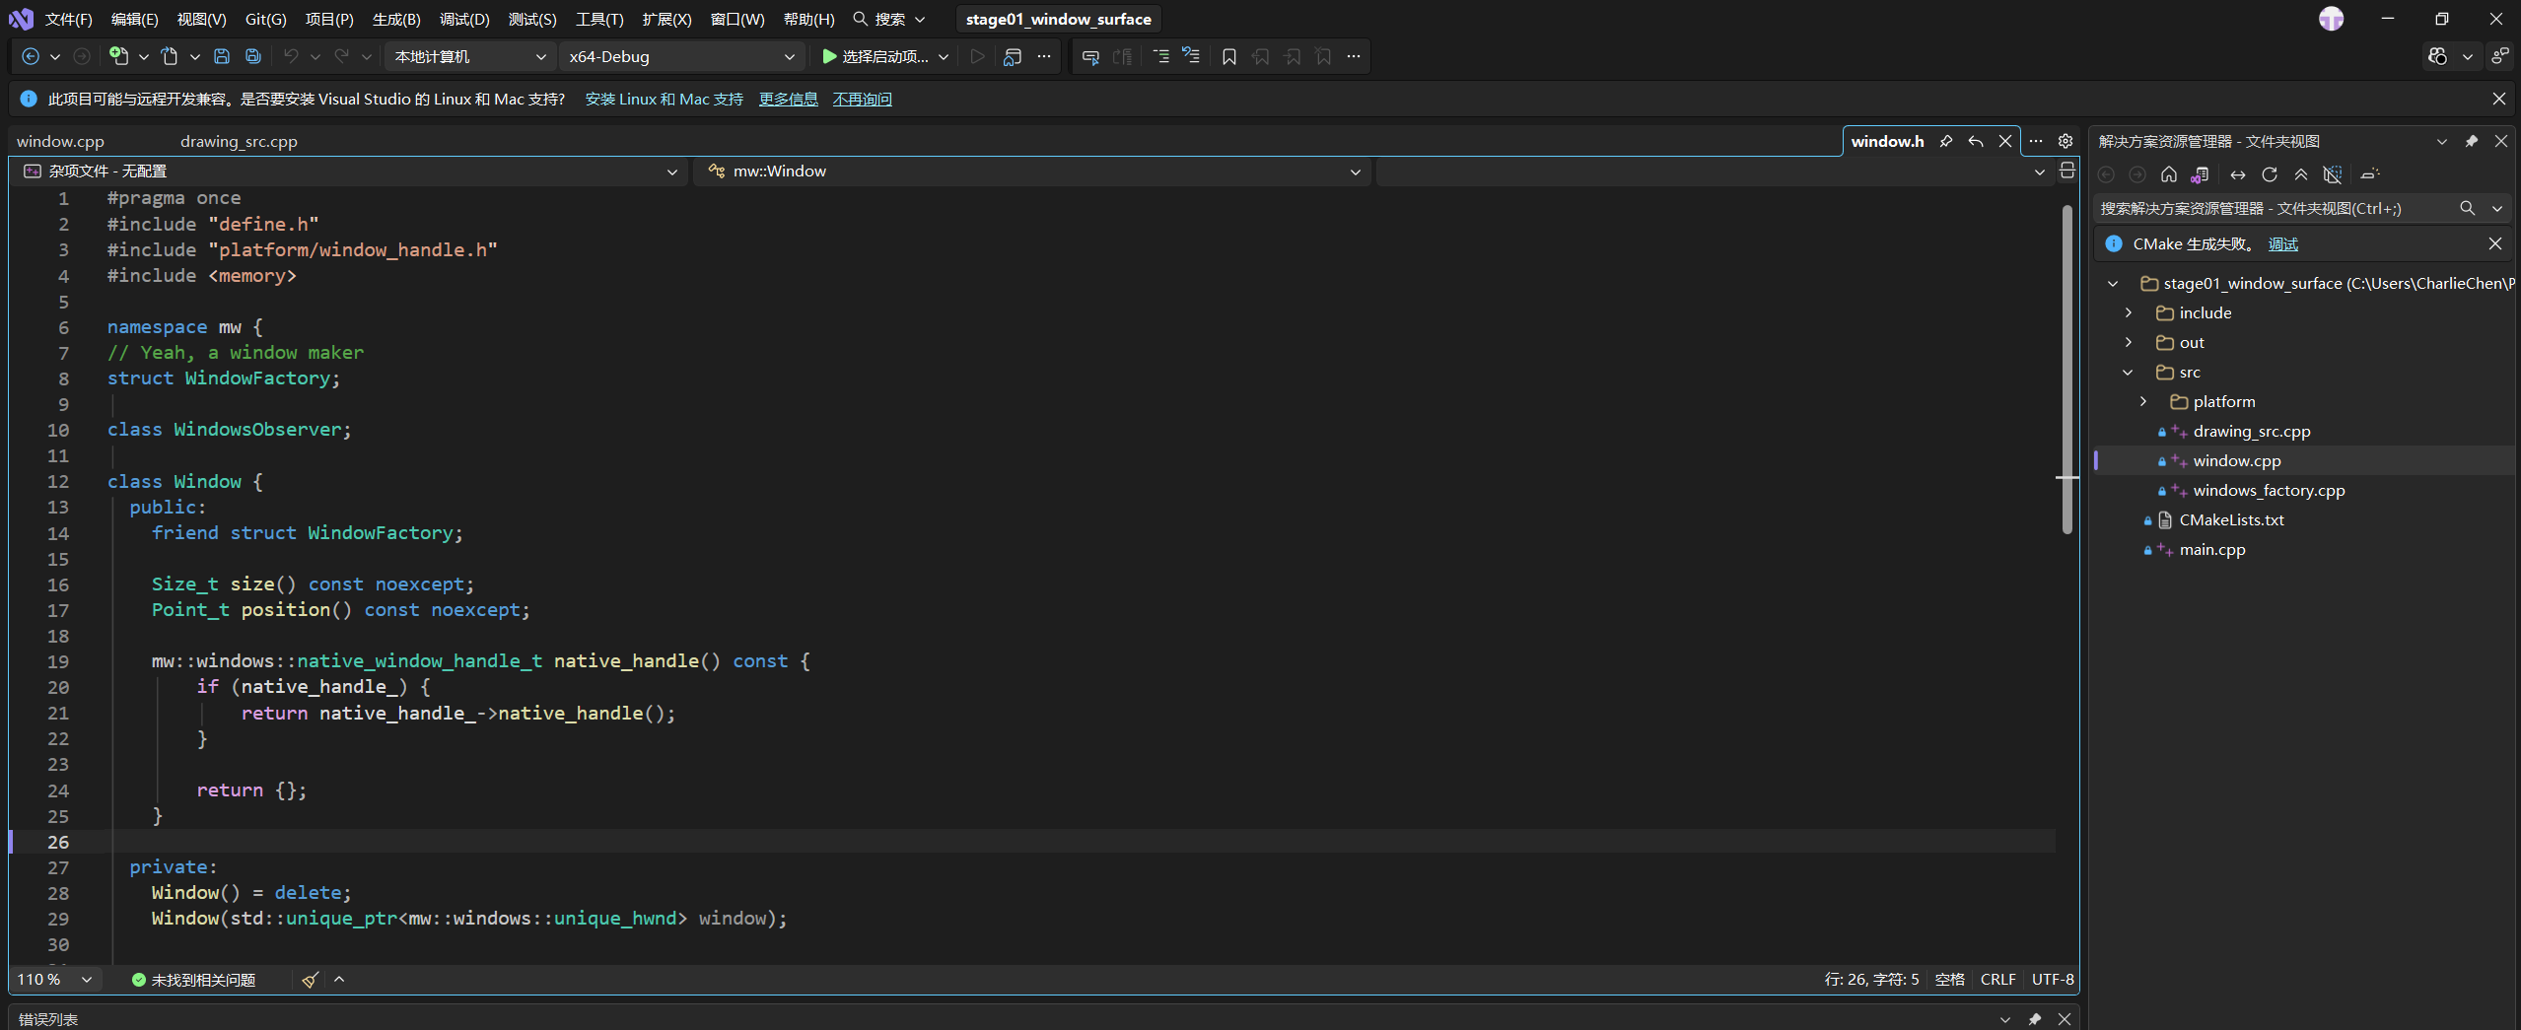
Task: Click the promote preview tab arrow on window.h
Action: click(1976, 141)
